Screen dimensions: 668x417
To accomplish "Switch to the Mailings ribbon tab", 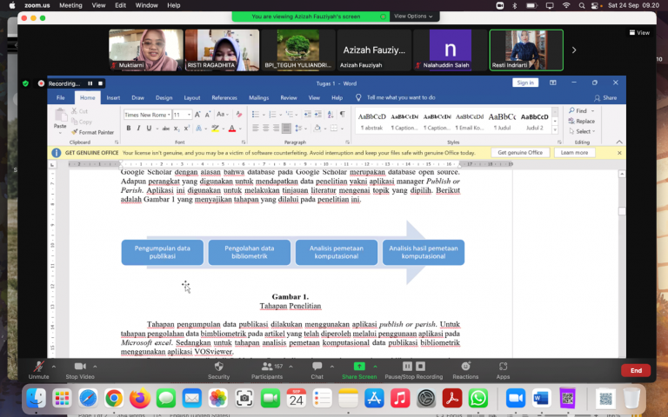I will 258,97.
